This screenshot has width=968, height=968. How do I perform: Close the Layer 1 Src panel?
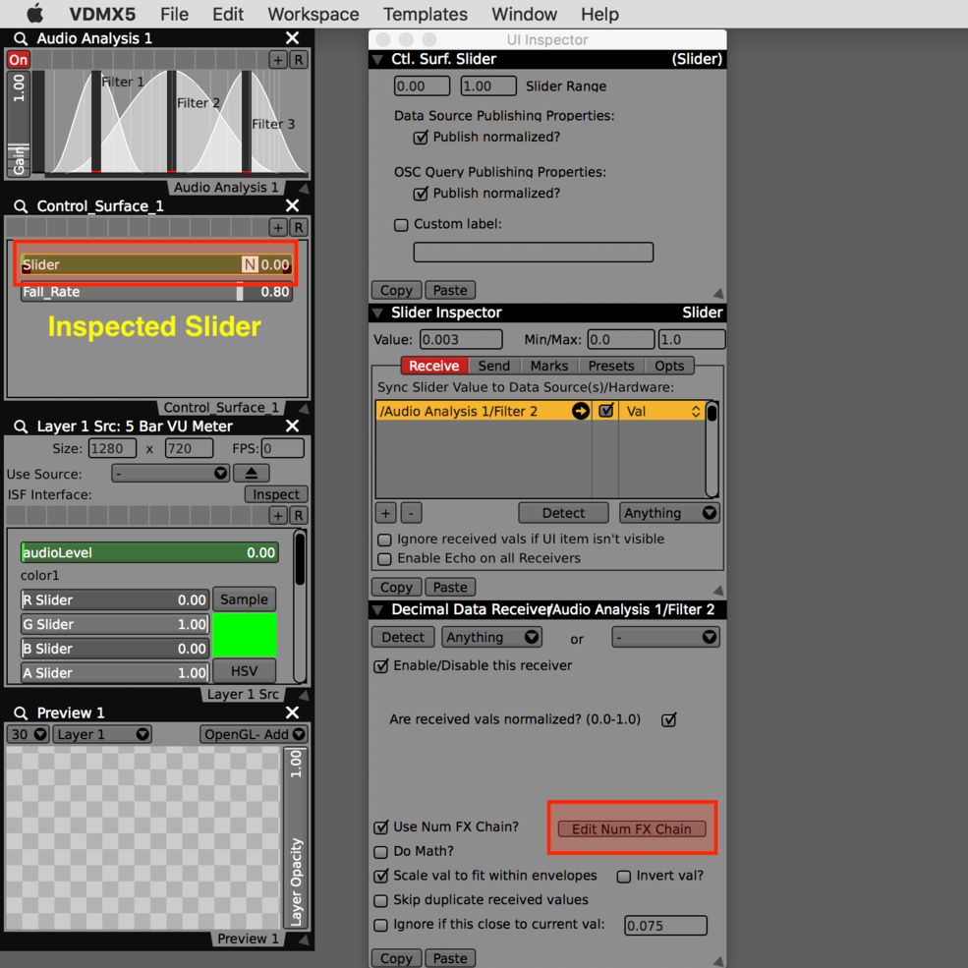pyautogui.click(x=293, y=426)
